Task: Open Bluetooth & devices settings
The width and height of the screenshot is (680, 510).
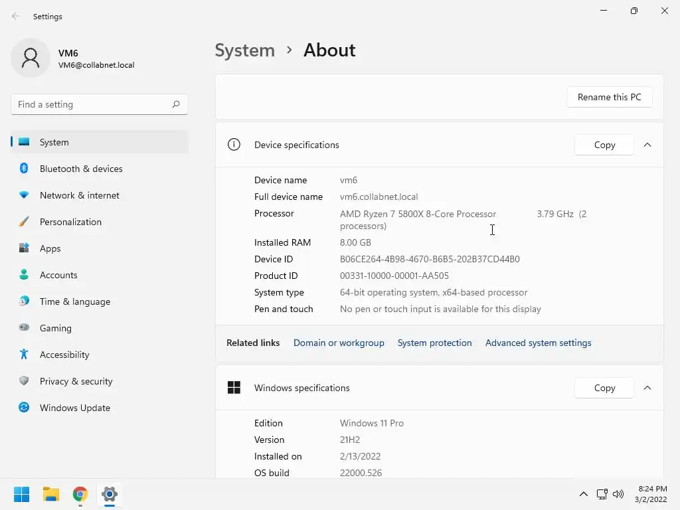Action: 100,169
